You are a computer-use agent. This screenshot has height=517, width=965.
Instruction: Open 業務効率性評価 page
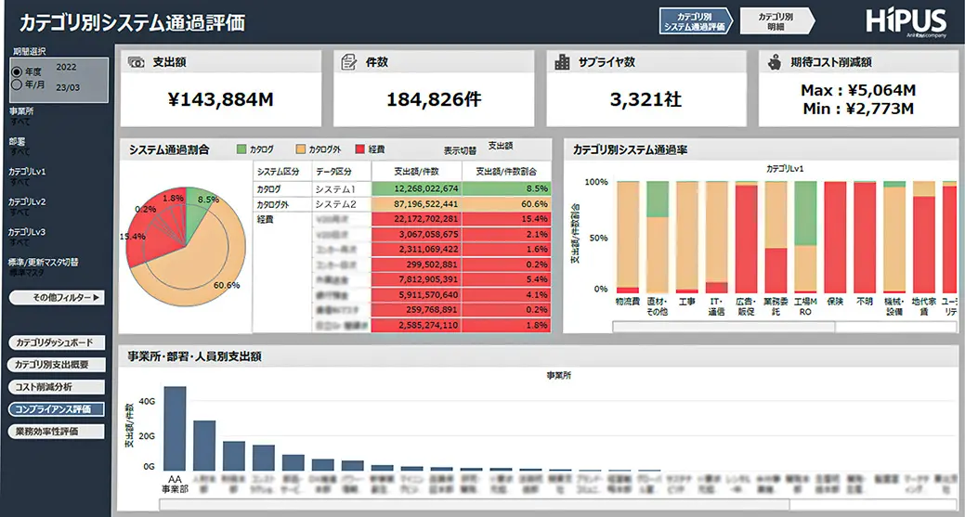56,431
